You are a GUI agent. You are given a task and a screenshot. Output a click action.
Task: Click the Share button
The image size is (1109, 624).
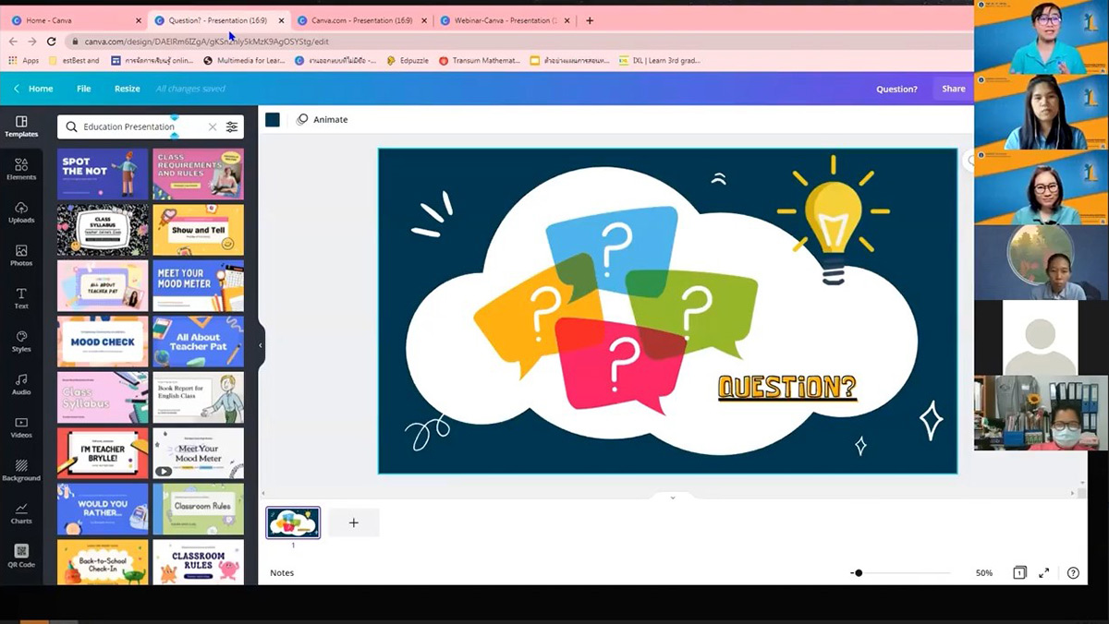point(953,89)
